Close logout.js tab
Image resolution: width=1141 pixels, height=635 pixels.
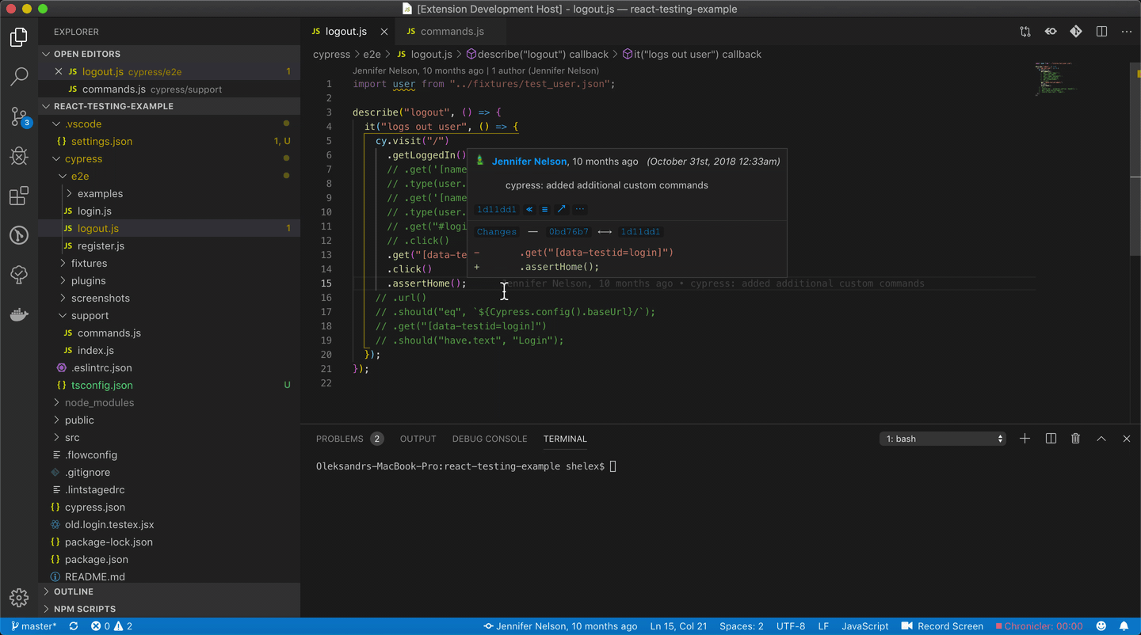coord(384,32)
